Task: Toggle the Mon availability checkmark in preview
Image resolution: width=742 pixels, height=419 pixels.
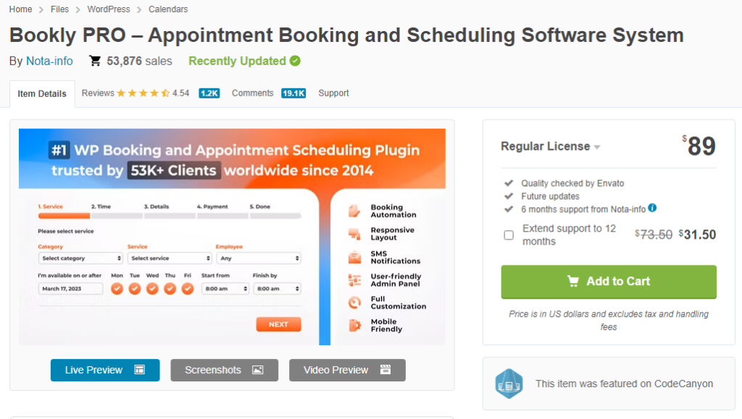Action: [117, 288]
